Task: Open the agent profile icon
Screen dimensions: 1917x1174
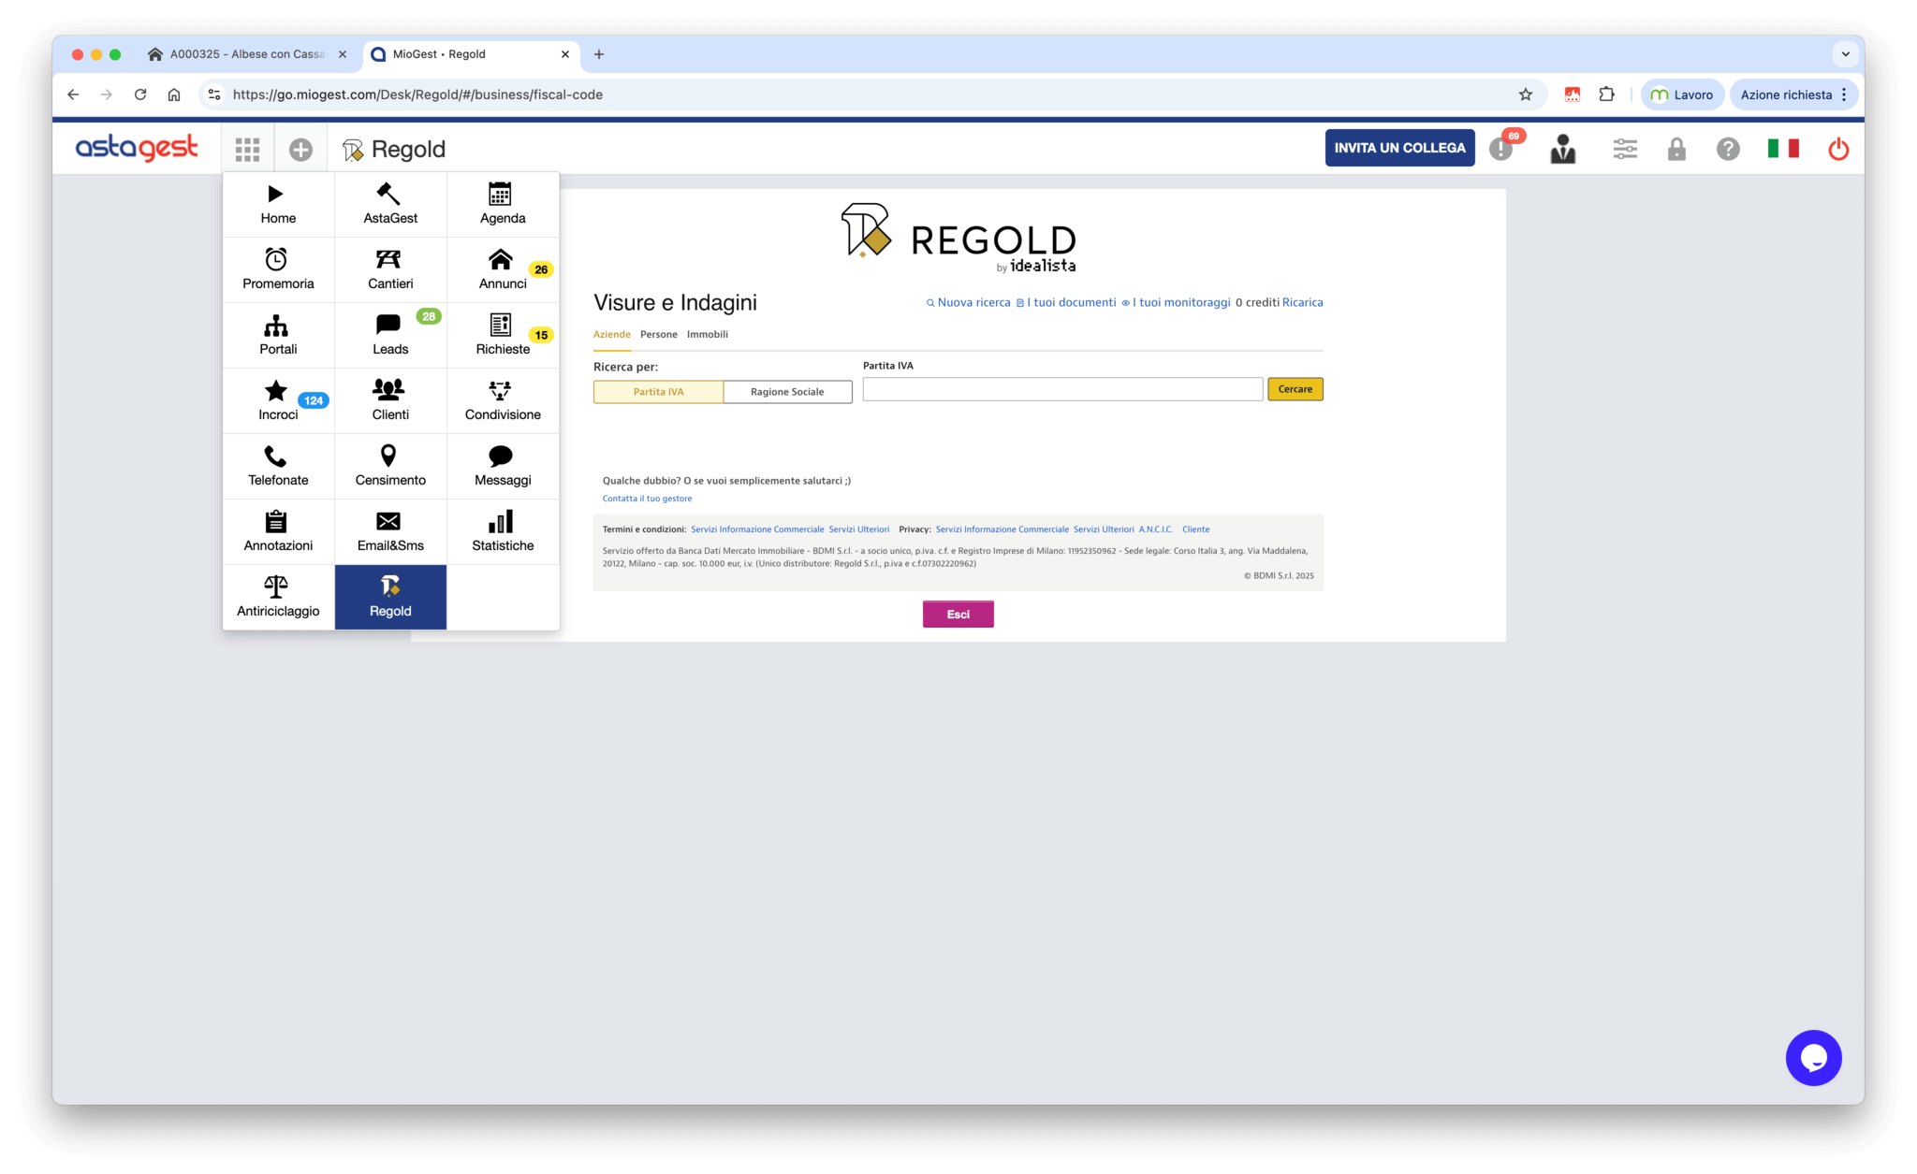Action: click(x=1563, y=149)
